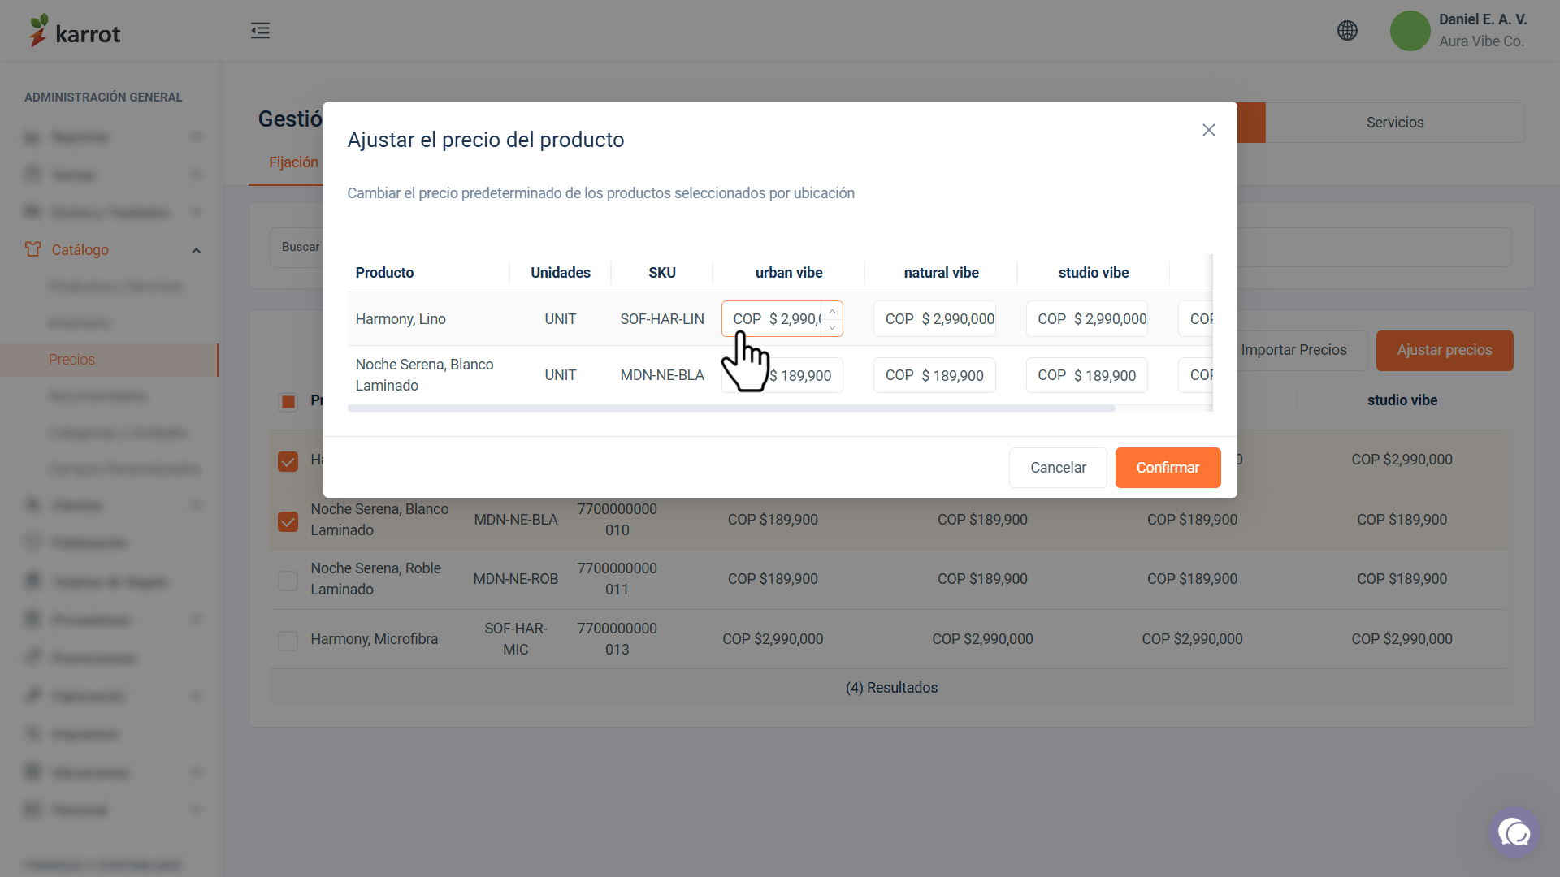1560x877 pixels.
Task: Decrease urban vibe price with down arrow
Action: tap(832, 327)
